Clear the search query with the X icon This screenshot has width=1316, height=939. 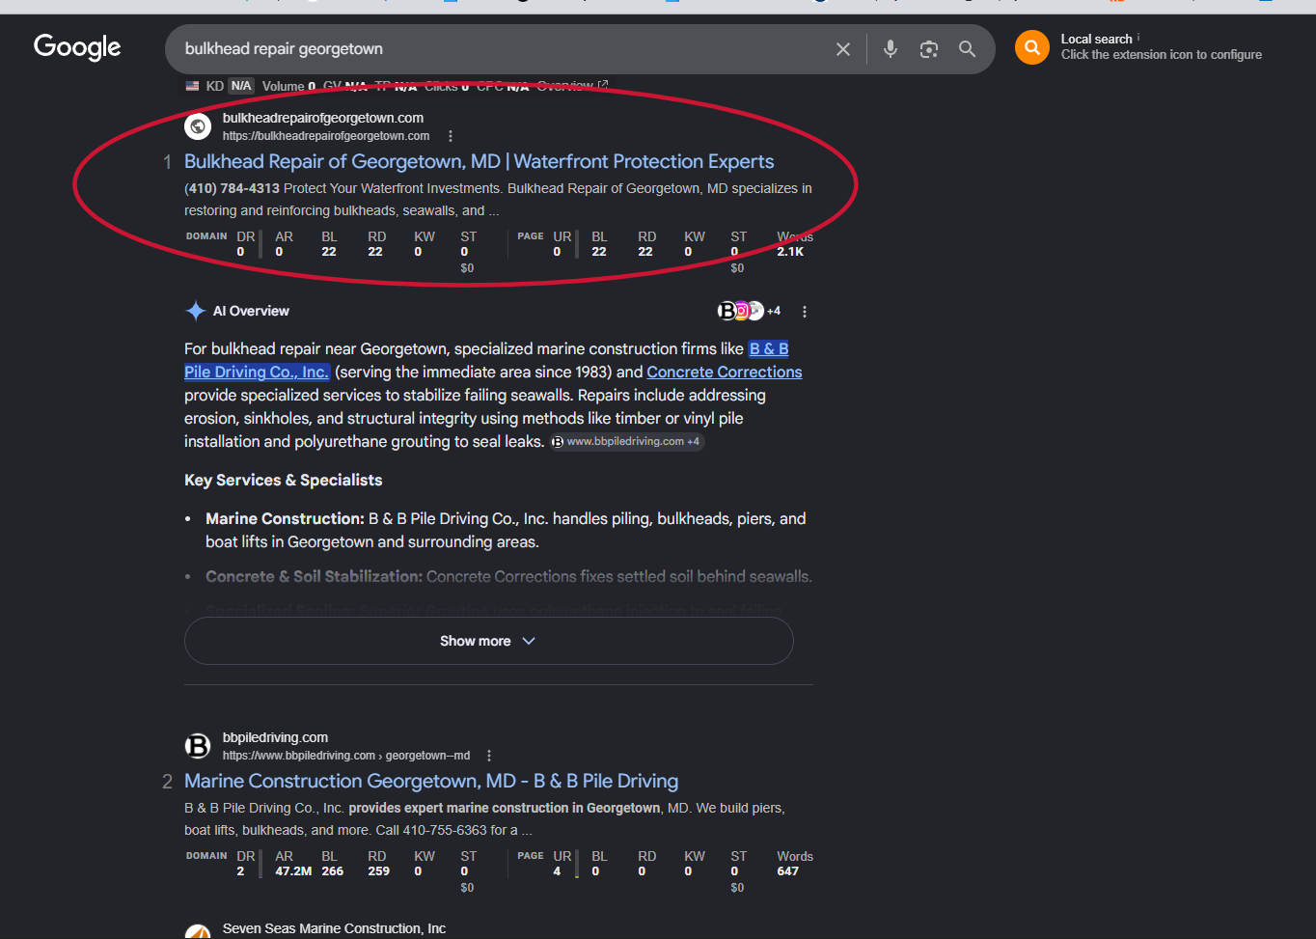pyautogui.click(x=843, y=49)
